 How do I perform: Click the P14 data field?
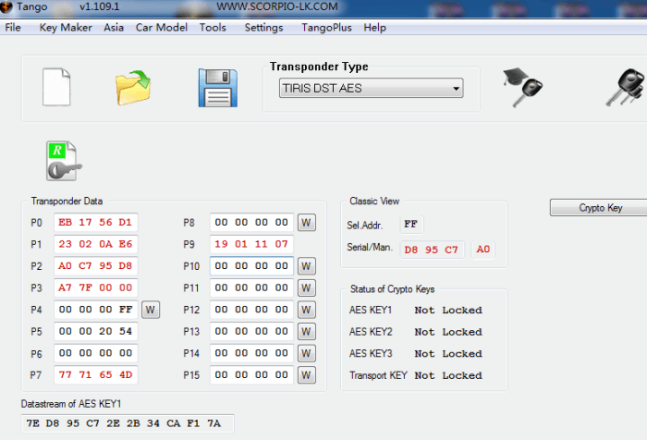tap(251, 353)
